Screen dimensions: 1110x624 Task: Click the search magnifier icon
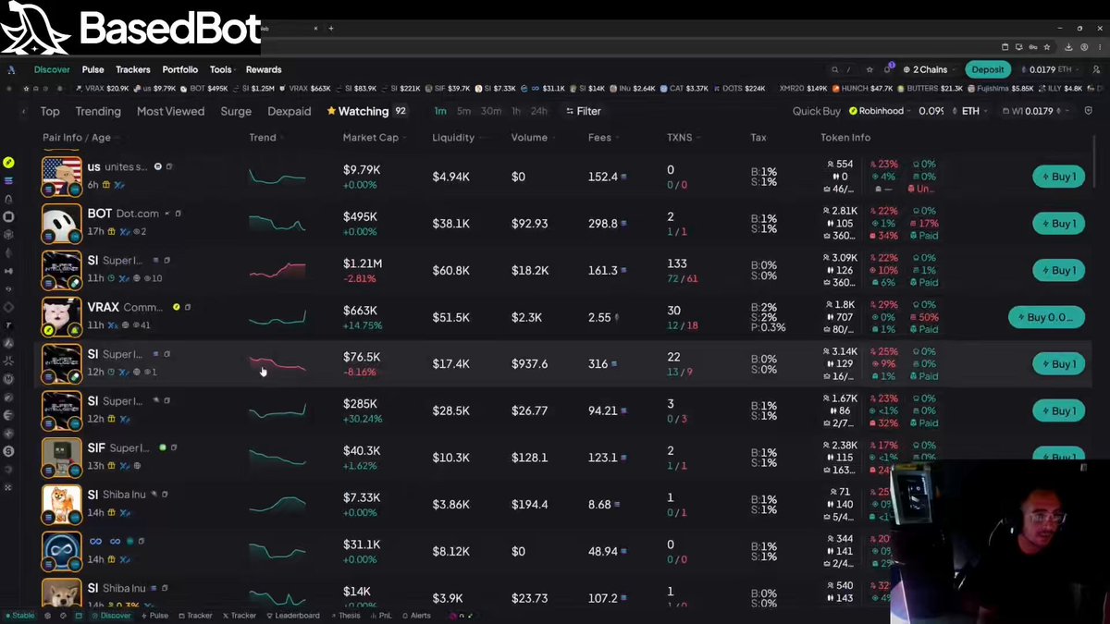(x=834, y=69)
